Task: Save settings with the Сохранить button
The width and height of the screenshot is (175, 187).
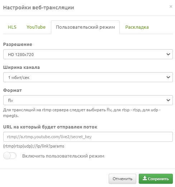Action: 156,179
